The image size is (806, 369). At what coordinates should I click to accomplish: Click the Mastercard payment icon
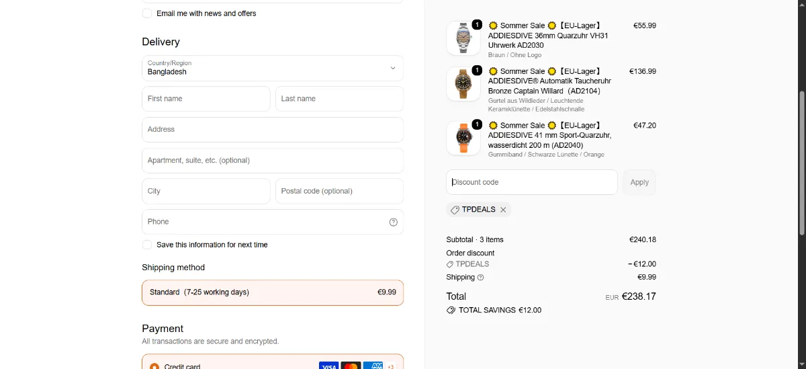coord(351,366)
